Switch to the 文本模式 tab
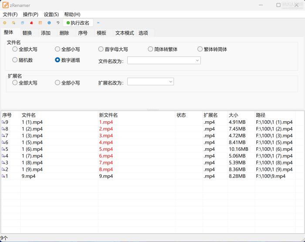 [x=125, y=33]
